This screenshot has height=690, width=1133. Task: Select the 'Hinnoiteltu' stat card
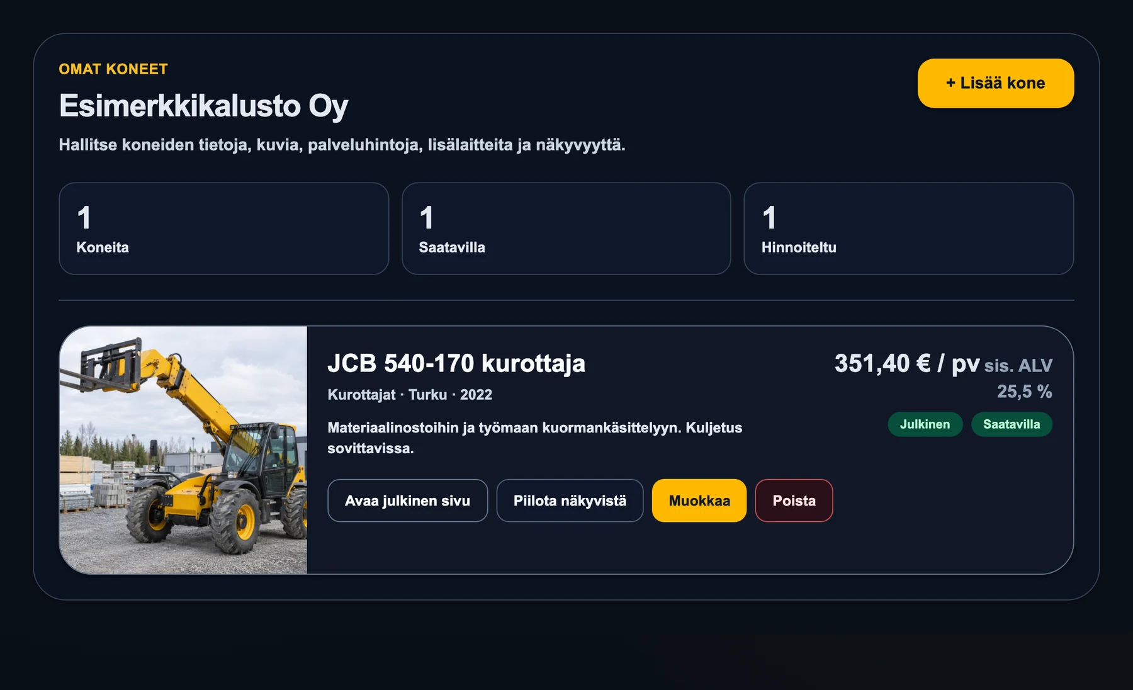908,229
